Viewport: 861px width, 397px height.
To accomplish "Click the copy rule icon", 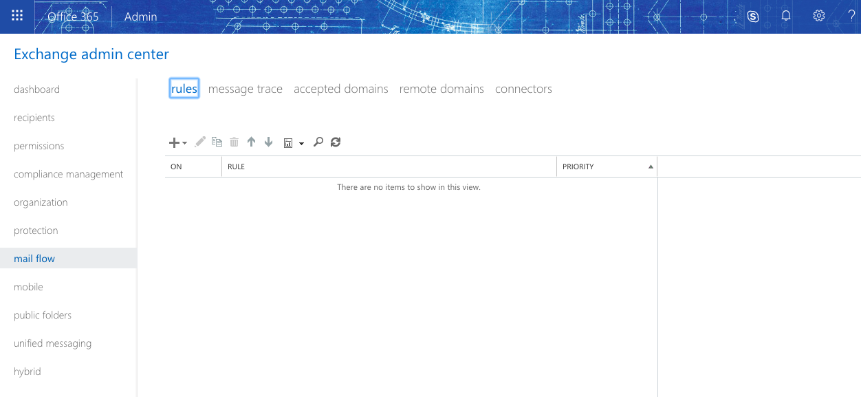I will (x=217, y=142).
